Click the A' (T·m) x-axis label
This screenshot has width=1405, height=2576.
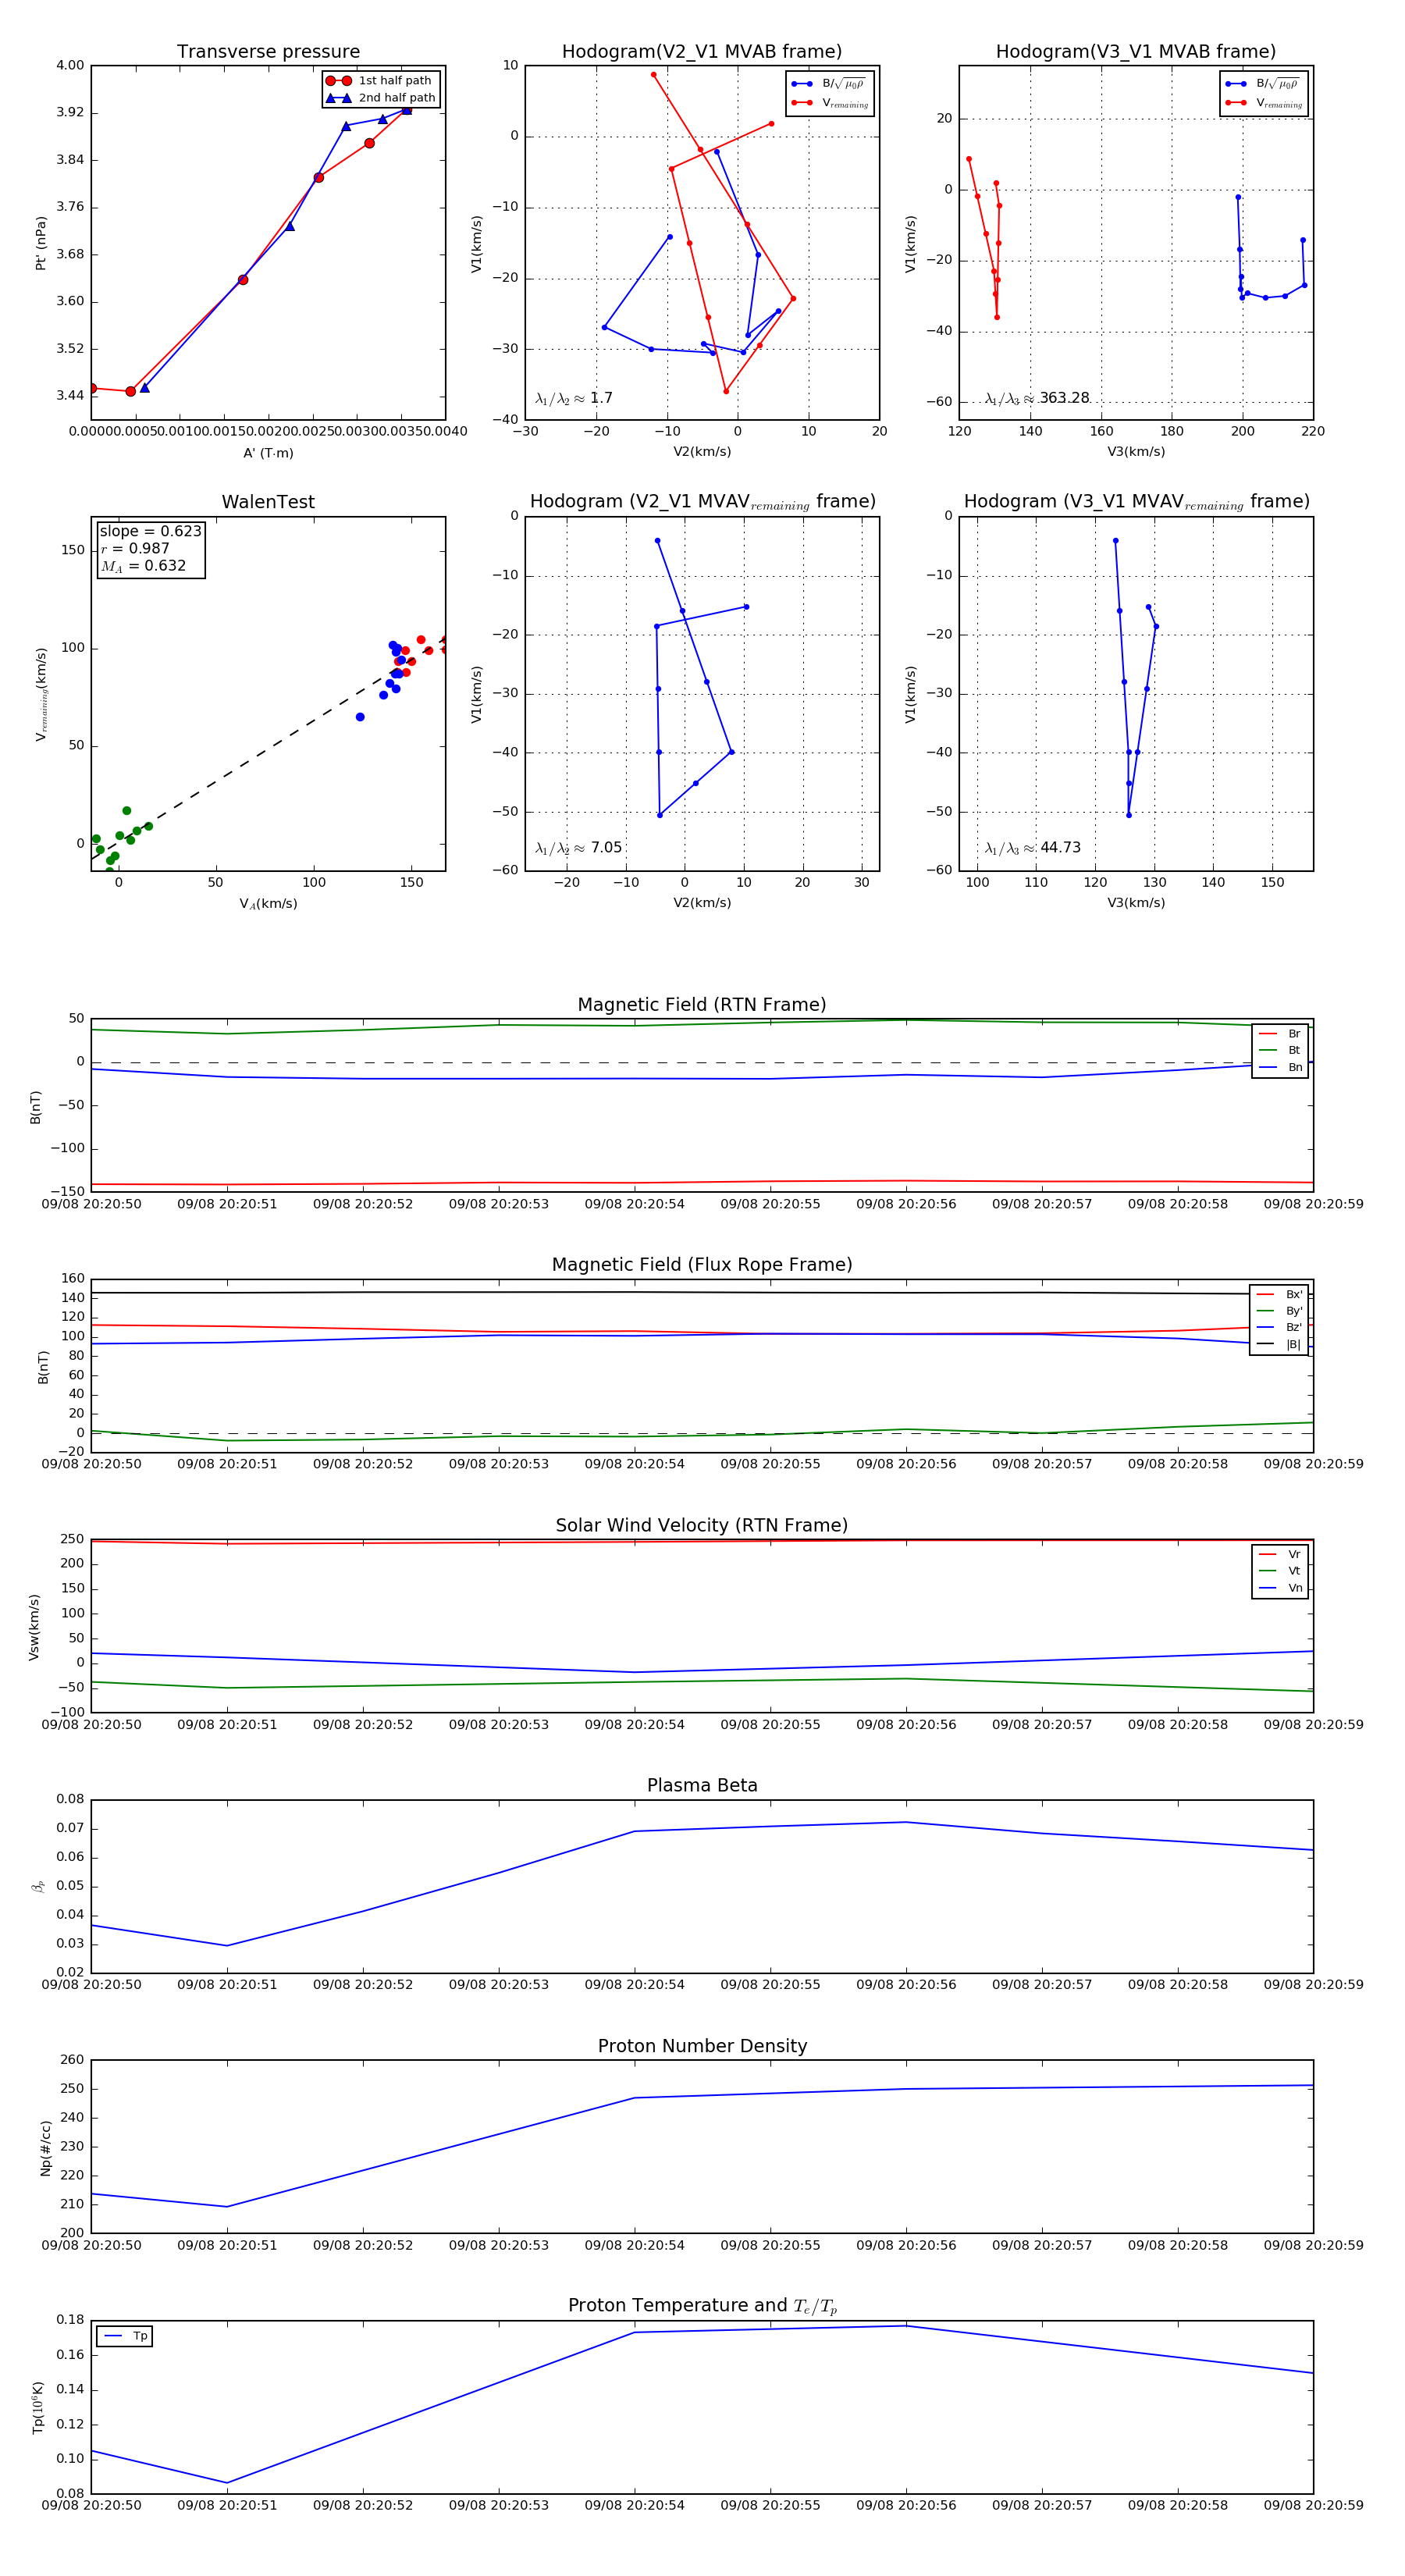tap(268, 453)
